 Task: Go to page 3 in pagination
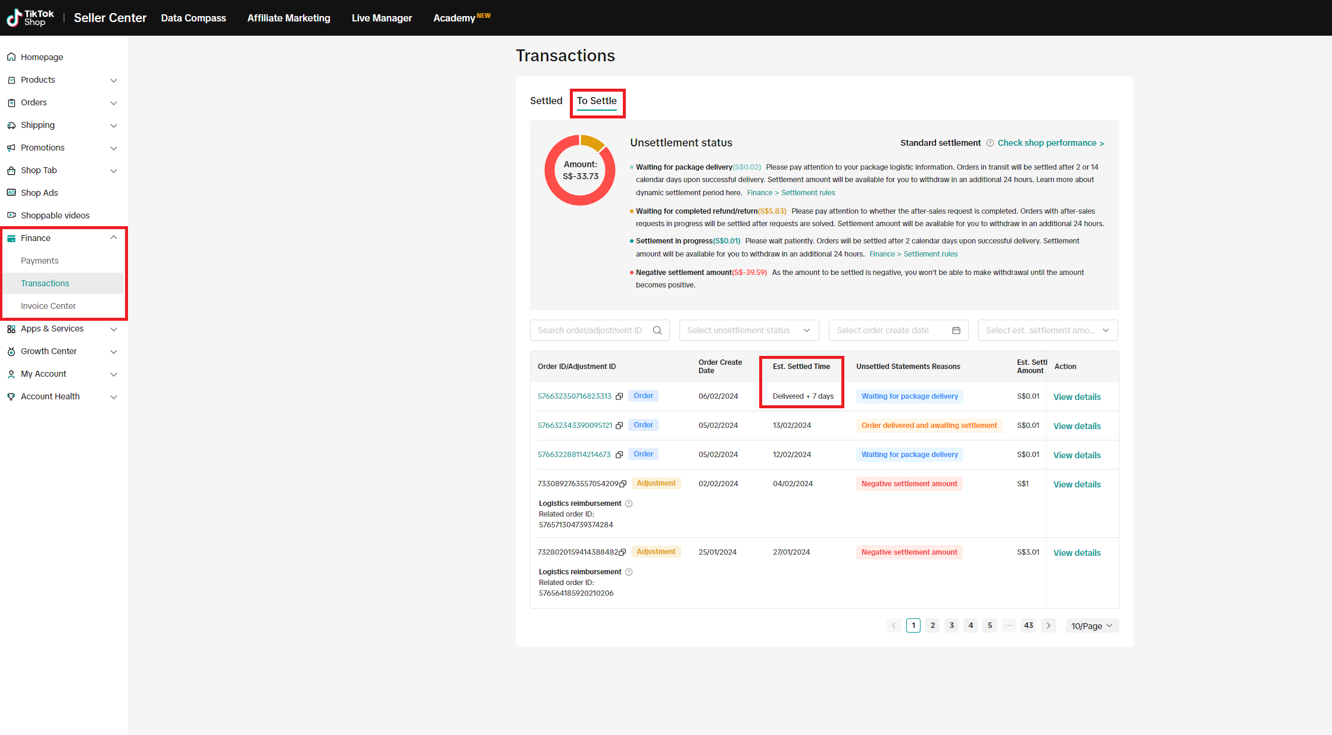[952, 625]
